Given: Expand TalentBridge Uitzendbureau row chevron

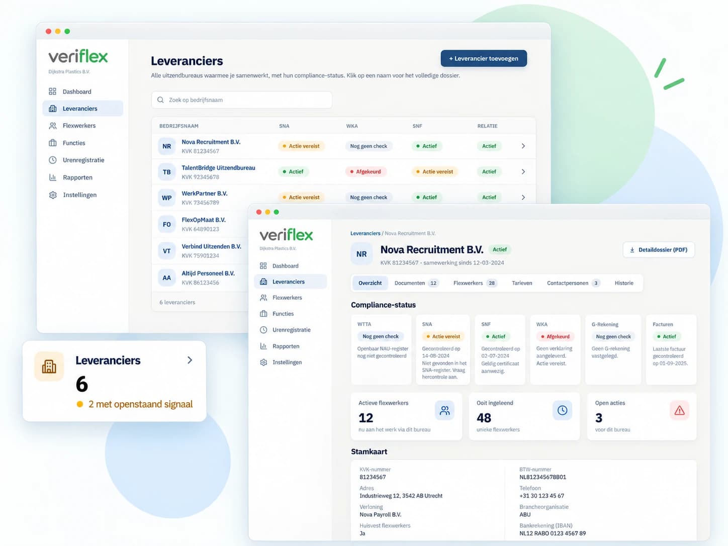Looking at the screenshot, I should 523,171.
